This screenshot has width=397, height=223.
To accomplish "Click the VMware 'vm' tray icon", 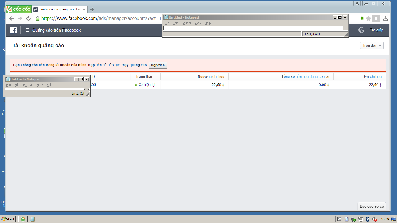I will click(x=339, y=219).
